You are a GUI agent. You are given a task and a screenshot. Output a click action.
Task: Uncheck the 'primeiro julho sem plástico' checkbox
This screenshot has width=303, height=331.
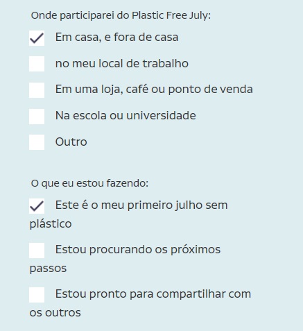point(37,206)
